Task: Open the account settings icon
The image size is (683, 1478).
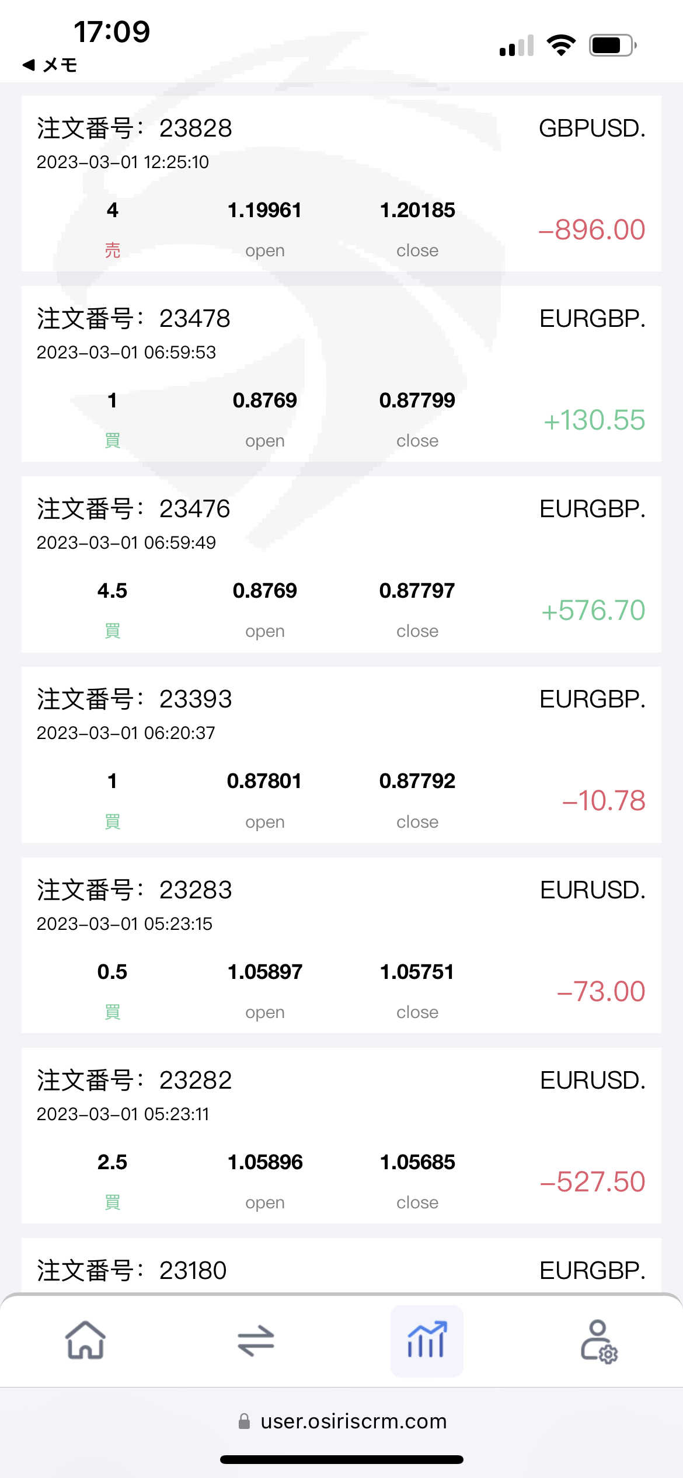Action: (x=598, y=1340)
